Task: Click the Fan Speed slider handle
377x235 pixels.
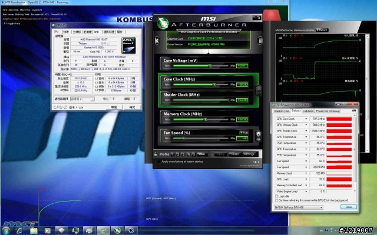Action: pos(183,138)
